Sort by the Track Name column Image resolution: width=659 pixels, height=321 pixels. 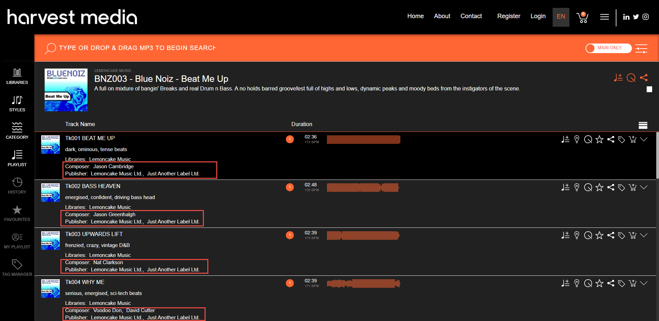pyautogui.click(x=80, y=124)
